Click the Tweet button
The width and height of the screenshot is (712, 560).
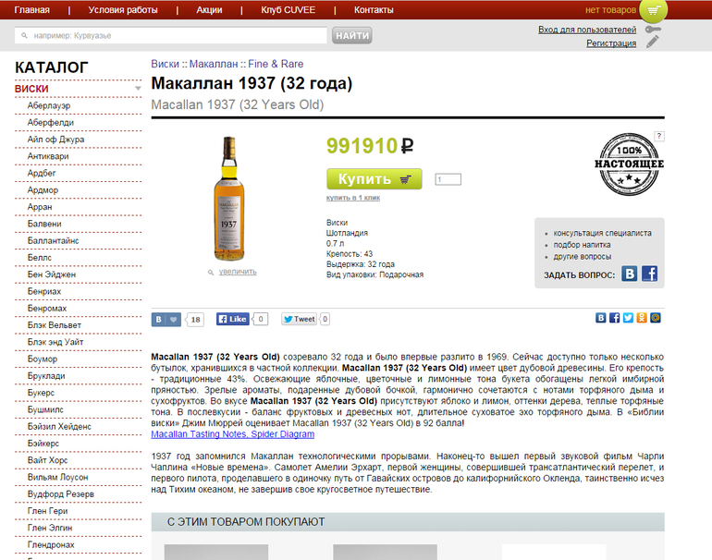click(x=299, y=319)
